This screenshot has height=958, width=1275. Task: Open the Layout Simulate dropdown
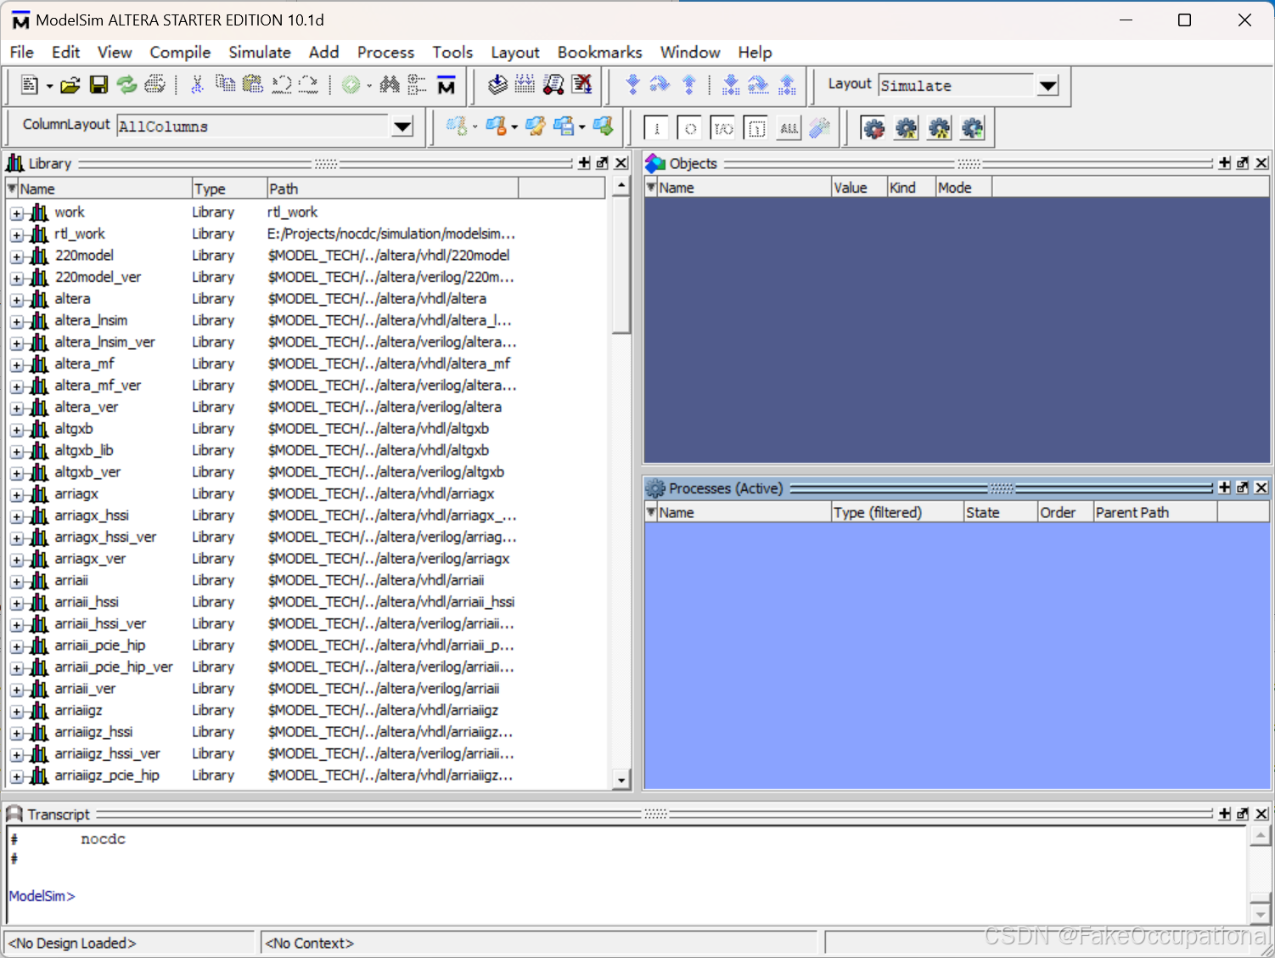(1048, 86)
